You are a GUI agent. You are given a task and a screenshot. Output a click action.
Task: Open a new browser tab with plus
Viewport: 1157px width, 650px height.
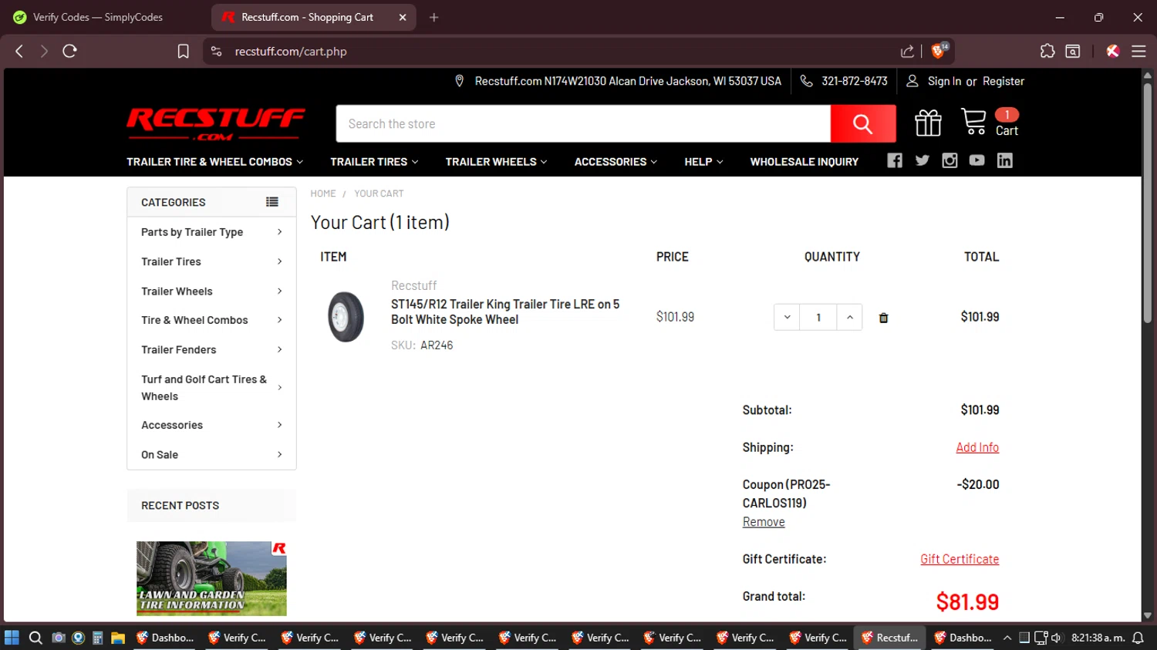tap(434, 17)
